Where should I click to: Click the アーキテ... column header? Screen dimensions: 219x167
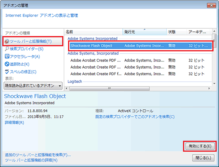tap(199, 32)
